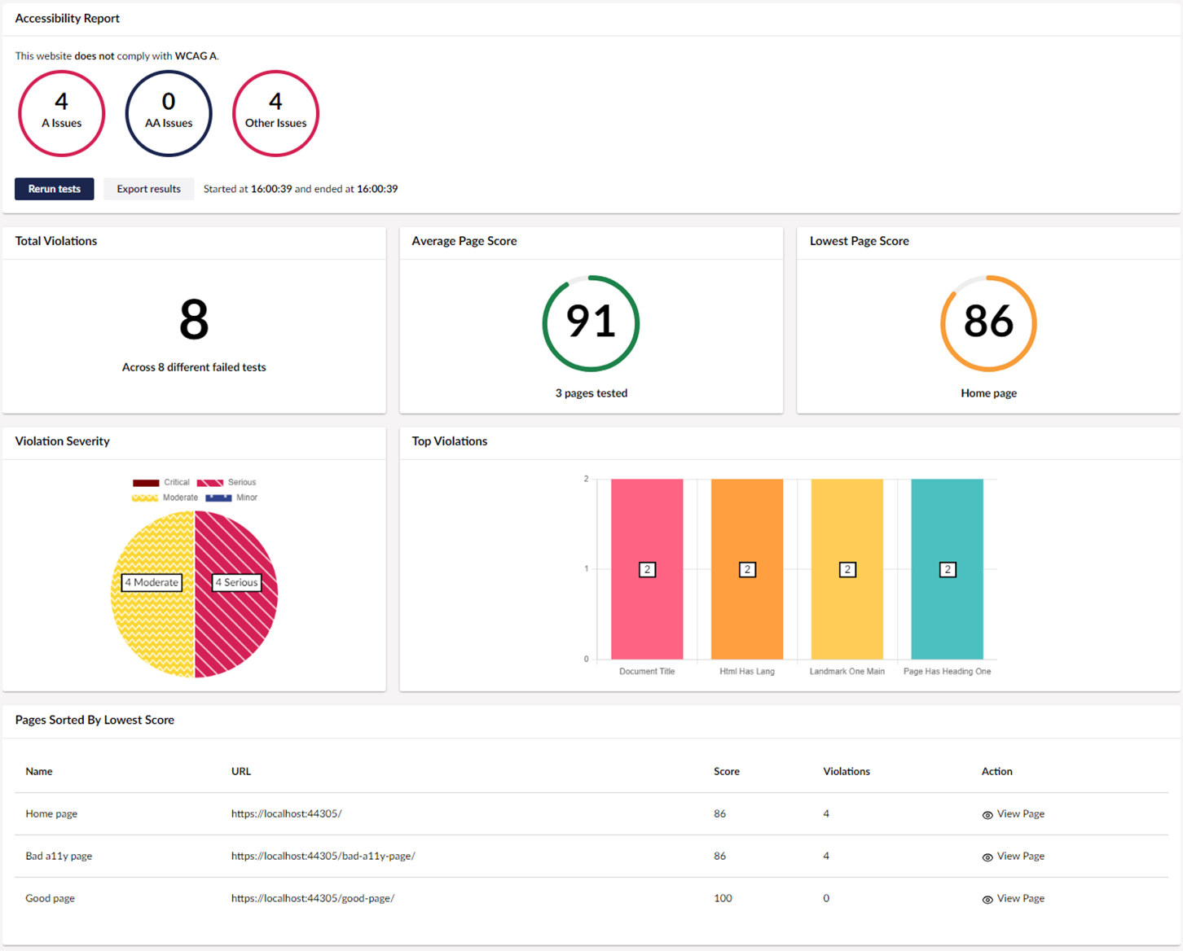
Task: Open View Page link for Good page
Action: 1020,898
